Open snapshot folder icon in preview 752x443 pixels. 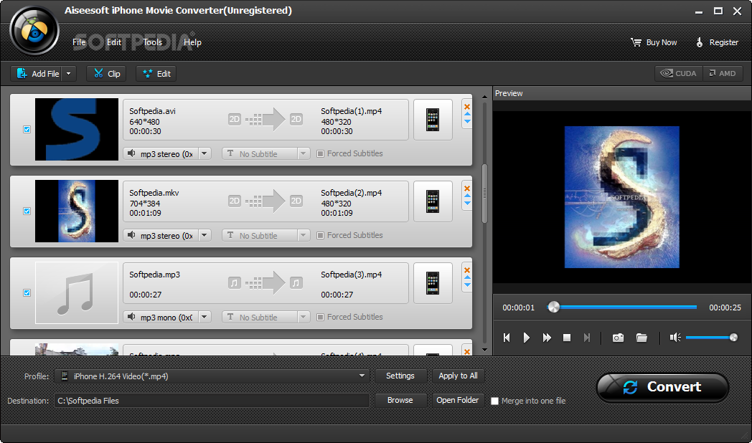pyautogui.click(x=641, y=338)
